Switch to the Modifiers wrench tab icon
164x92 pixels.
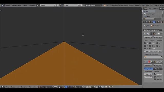154,22
